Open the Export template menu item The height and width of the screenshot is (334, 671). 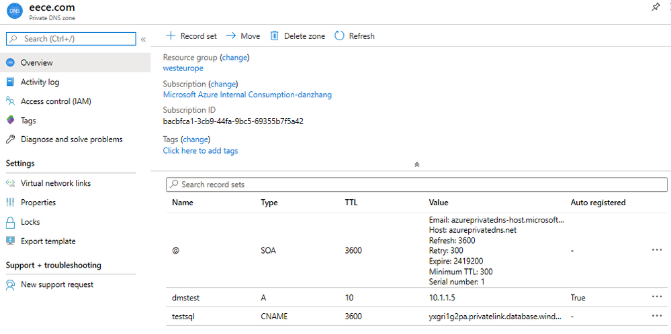48,241
